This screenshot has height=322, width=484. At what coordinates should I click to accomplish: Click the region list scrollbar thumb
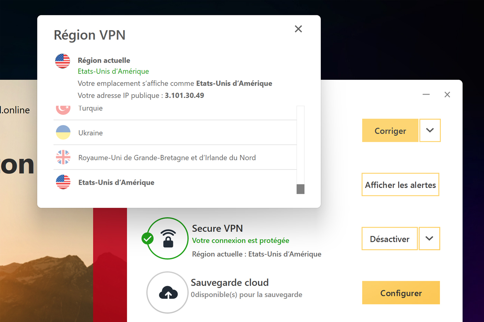point(300,189)
